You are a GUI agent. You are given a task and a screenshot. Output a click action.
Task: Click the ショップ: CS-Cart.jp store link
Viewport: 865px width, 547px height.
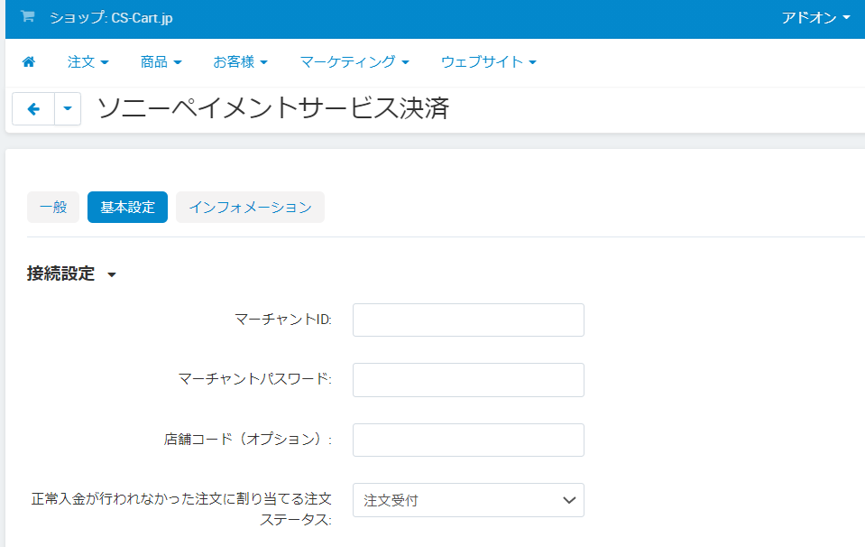(111, 18)
